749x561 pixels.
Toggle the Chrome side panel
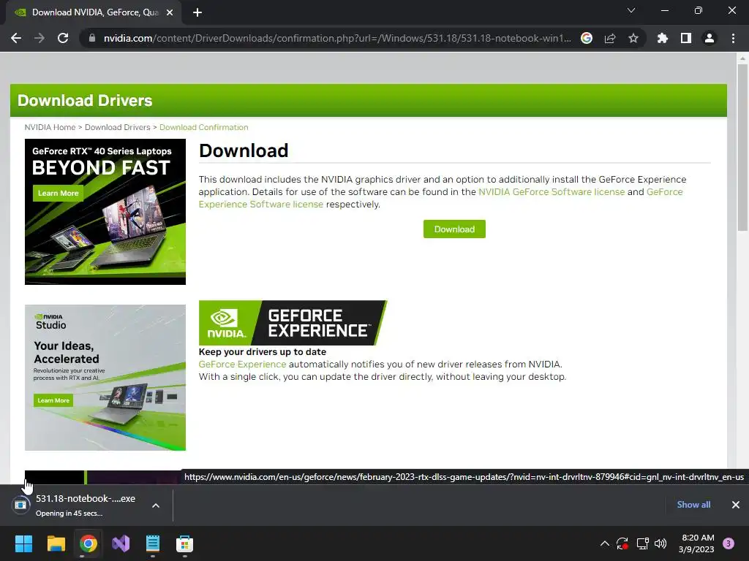(686, 38)
